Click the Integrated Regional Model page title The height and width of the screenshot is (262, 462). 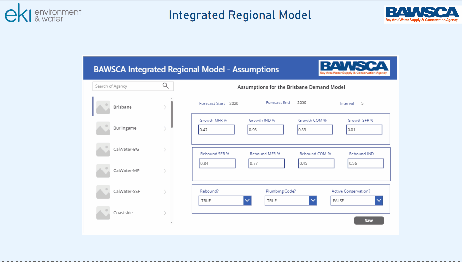(x=240, y=15)
